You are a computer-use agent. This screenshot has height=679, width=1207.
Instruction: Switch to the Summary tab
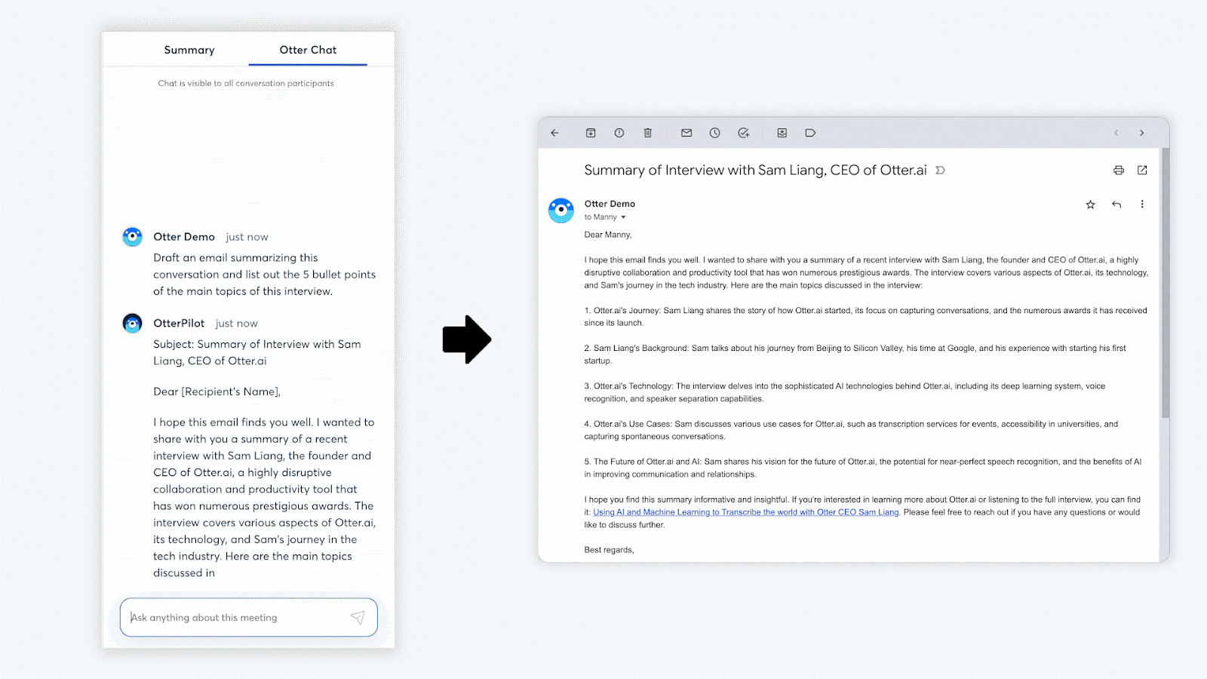click(x=189, y=50)
